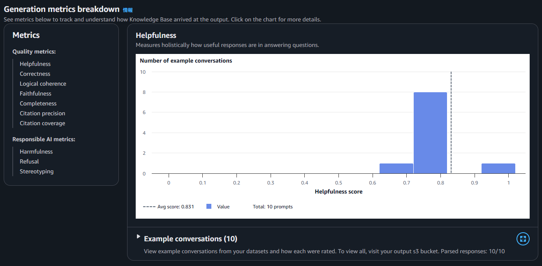Screen dimensions: 542x266
Task: Click the histogram bar near score 1
Action: pyautogui.click(x=498, y=168)
